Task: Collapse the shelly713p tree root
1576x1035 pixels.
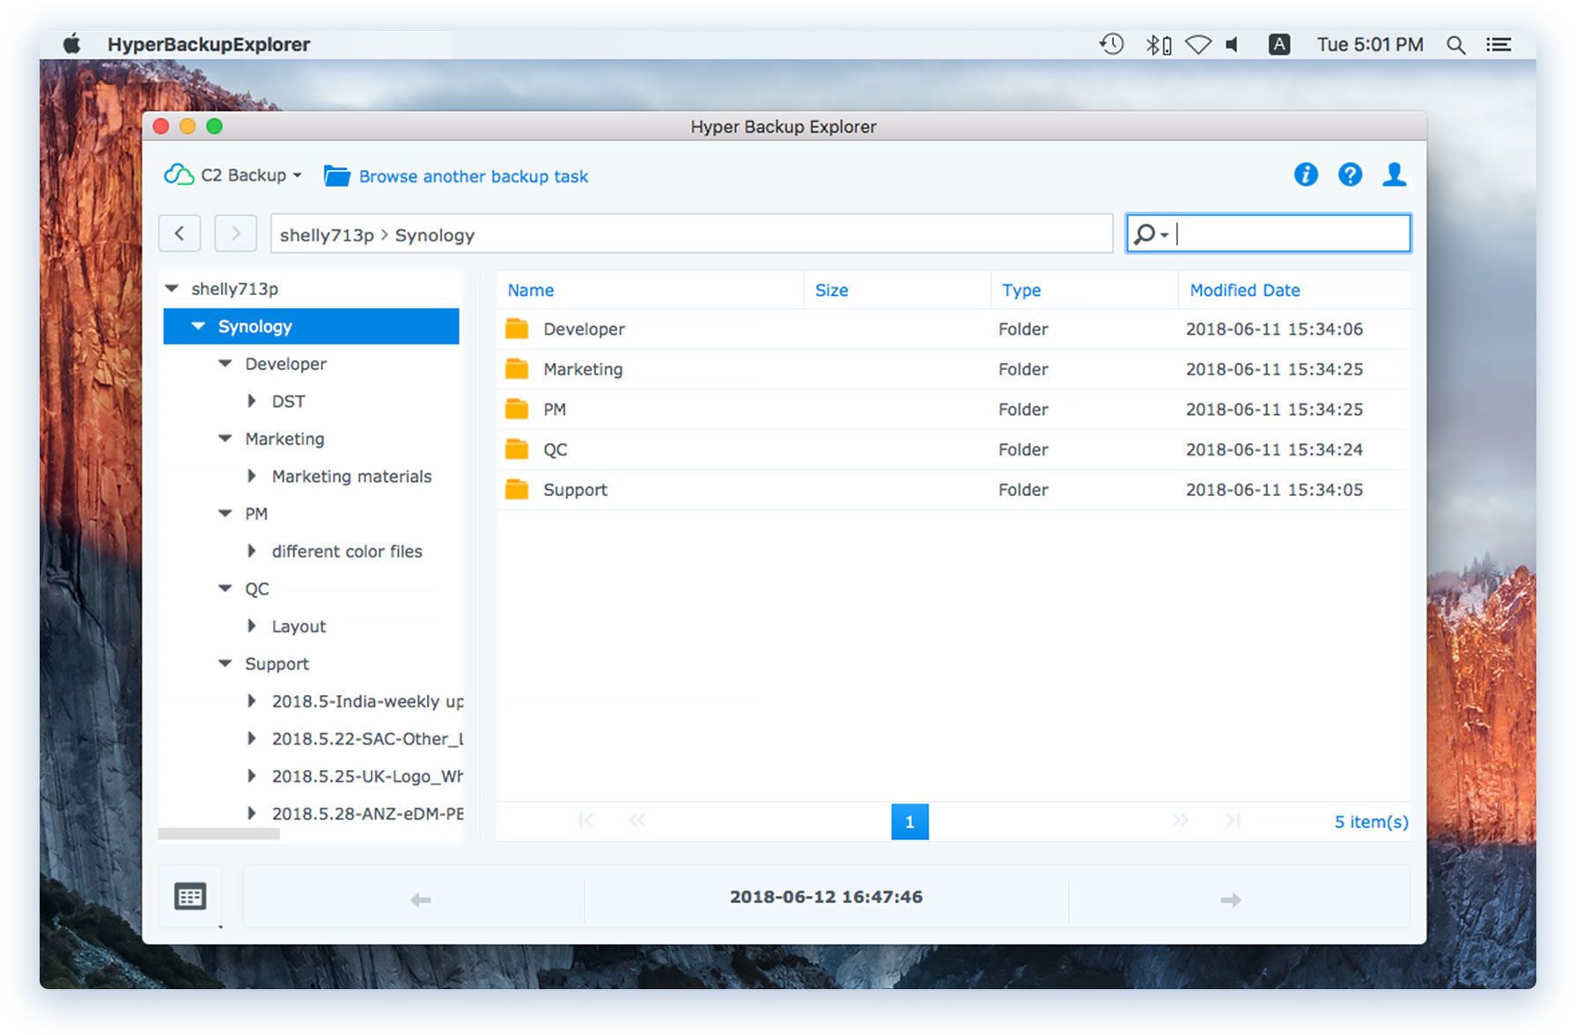Action: pyautogui.click(x=172, y=289)
